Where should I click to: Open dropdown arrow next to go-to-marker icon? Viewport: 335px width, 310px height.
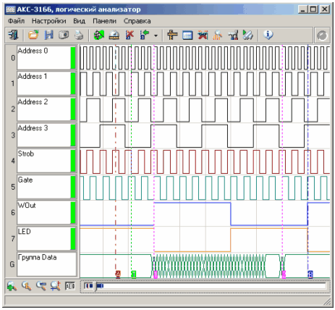156,35
